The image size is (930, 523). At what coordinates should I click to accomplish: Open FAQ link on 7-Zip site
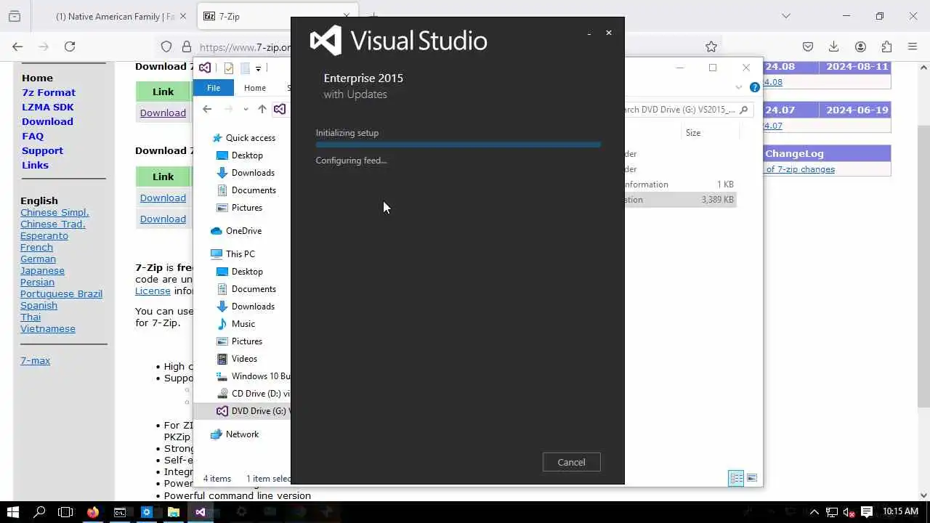pos(33,136)
